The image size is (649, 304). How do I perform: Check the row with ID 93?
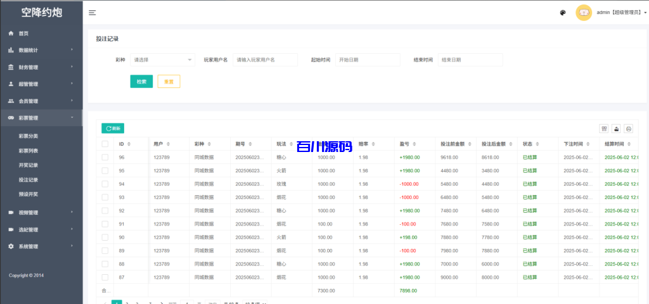click(x=105, y=198)
